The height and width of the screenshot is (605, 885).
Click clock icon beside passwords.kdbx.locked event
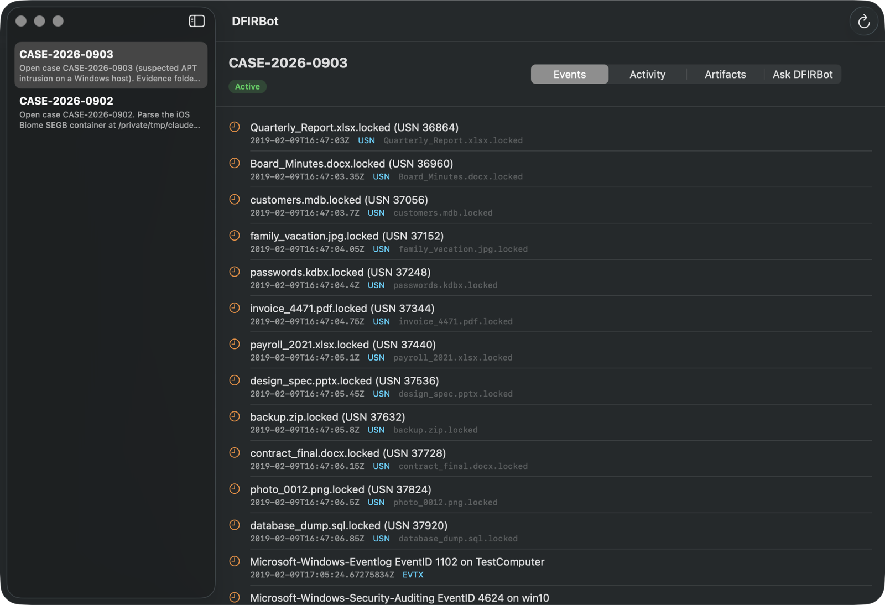[235, 272]
